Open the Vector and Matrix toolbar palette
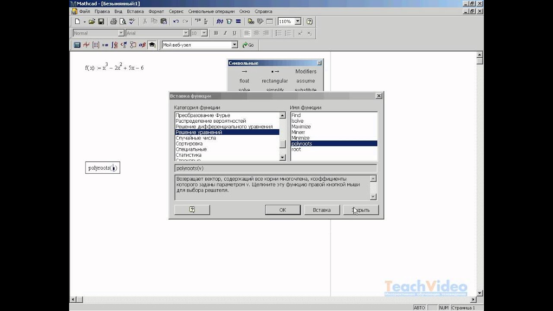Viewport: 553px width, 311px height. [x=96, y=44]
